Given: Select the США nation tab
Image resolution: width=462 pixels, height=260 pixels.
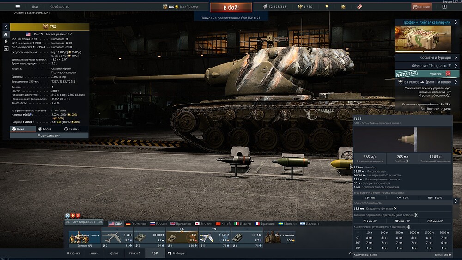Looking at the screenshot, I should (115, 224).
